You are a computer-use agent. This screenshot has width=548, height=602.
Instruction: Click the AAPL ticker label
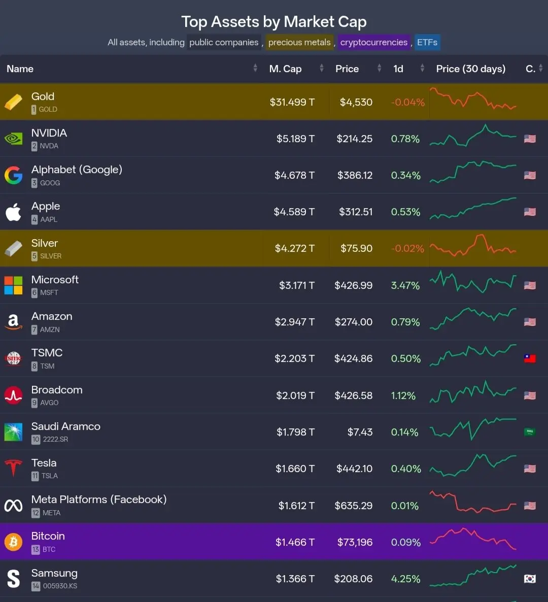[49, 220]
